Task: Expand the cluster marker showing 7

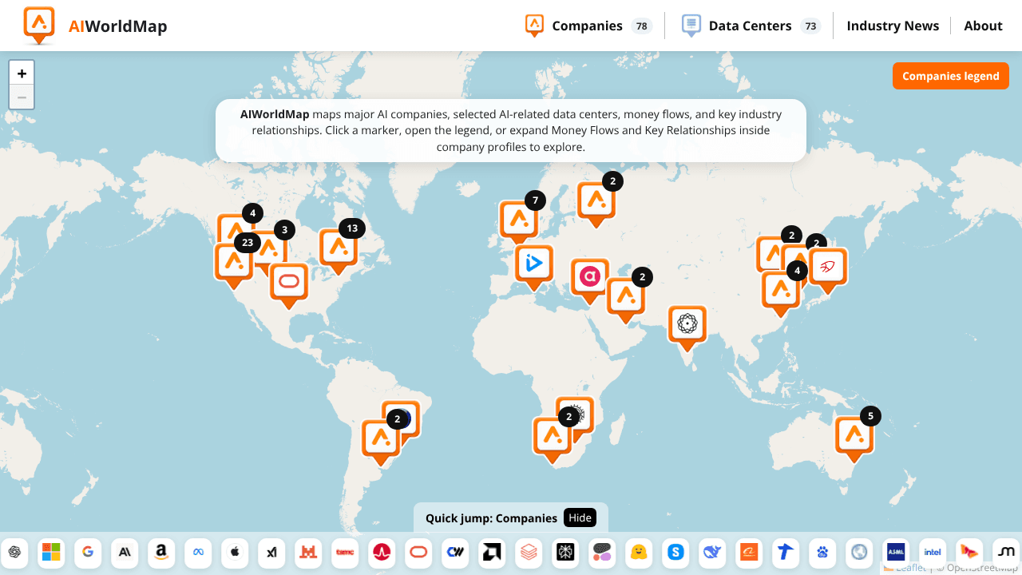Action: click(x=519, y=222)
